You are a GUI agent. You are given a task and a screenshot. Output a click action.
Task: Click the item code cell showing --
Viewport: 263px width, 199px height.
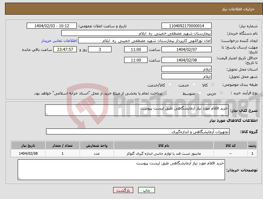[231, 153]
